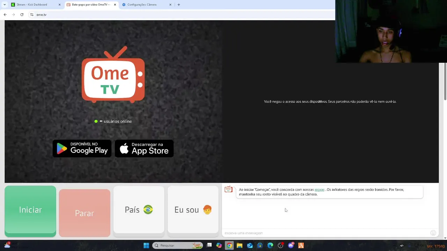The width and height of the screenshot is (447, 251).
Task: Close the Configurações: Câmera tab
Action: pyautogui.click(x=170, y=5)
